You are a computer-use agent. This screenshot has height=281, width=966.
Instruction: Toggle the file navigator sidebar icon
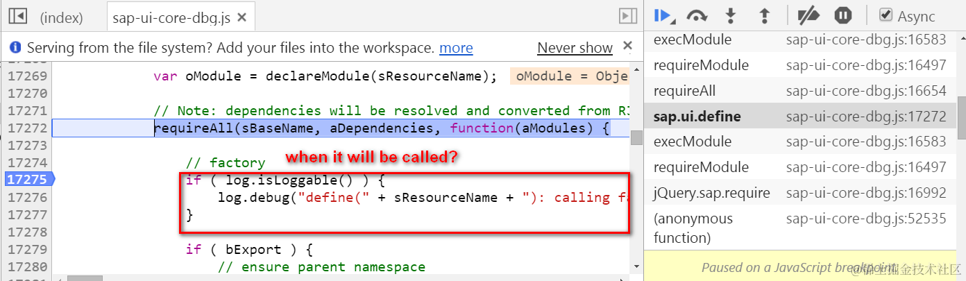[x=17, y=16]
